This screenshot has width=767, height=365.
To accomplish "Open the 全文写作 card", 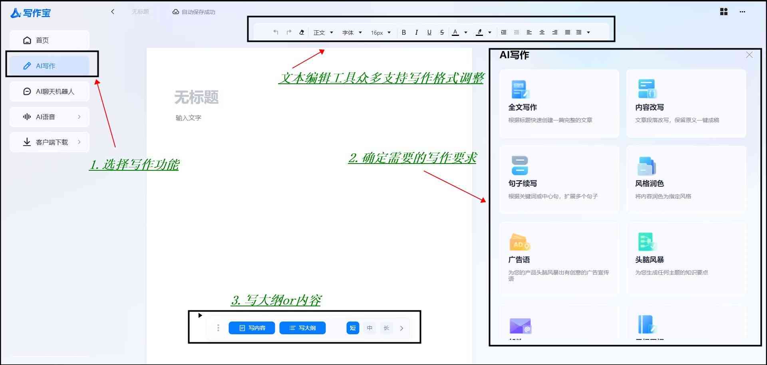I will [x=559, y=104].
